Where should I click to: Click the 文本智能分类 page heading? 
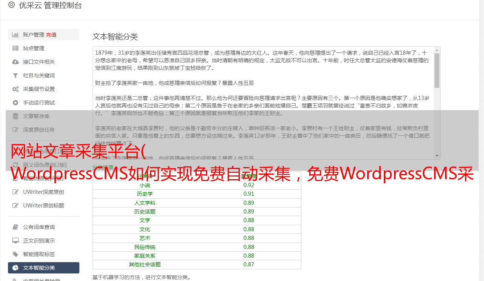click(115, 37)
